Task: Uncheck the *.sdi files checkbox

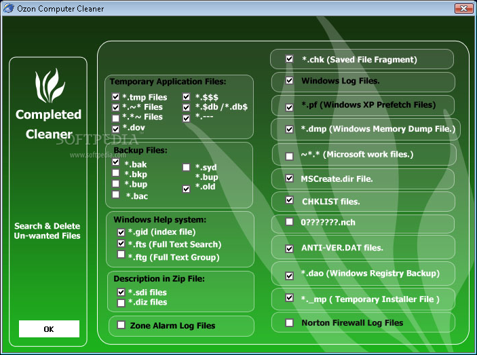Action: tap(121, 292)
